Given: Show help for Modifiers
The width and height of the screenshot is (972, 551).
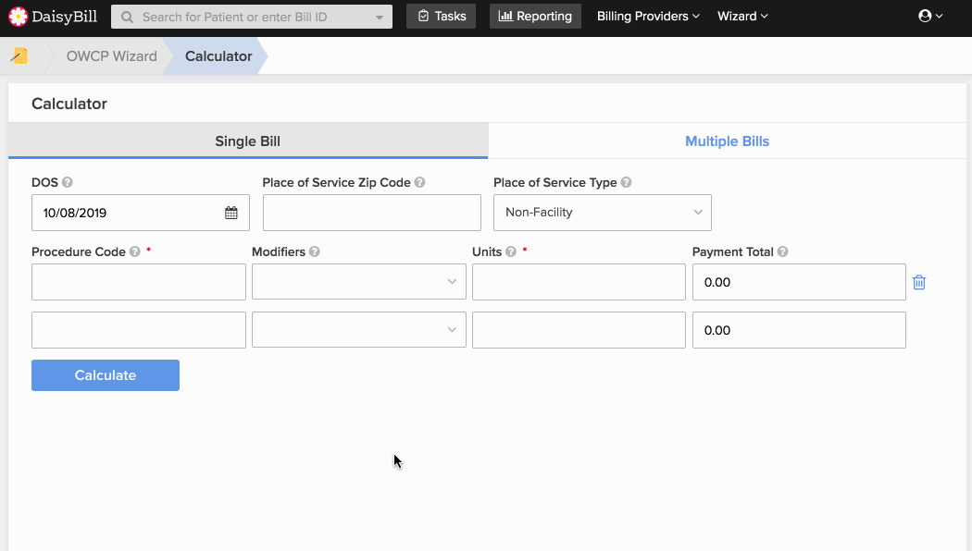Looking at the screenshot, I should (315, 252).
